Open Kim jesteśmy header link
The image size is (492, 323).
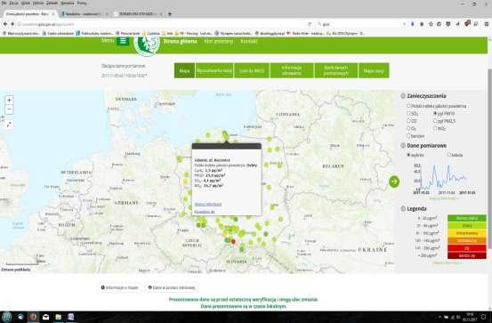[219, 41]
